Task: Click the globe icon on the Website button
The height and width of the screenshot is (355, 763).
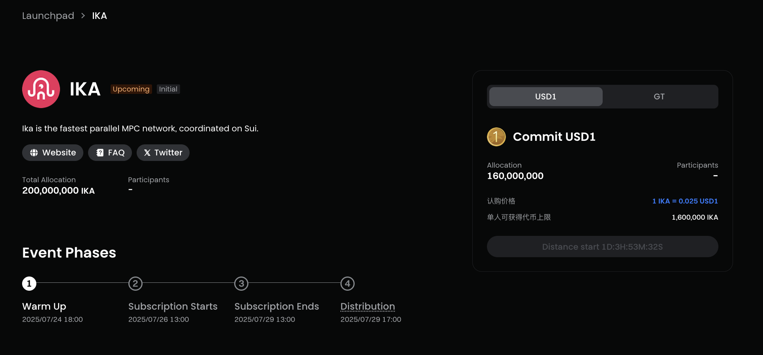Action: pos(34,153)
